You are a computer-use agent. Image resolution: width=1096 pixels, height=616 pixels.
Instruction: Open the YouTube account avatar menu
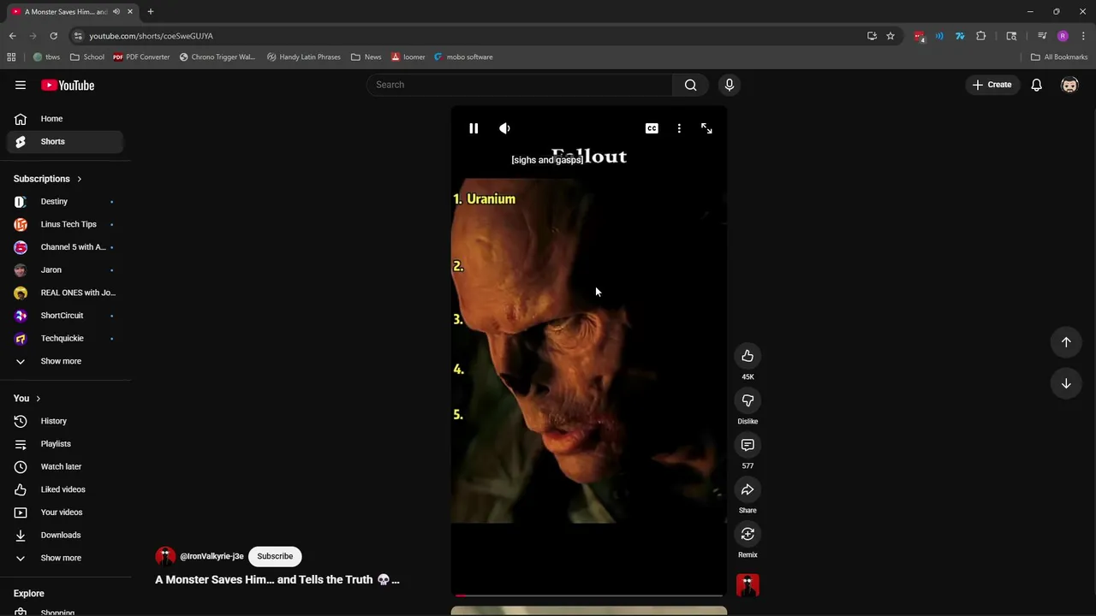click(1069, 85)
